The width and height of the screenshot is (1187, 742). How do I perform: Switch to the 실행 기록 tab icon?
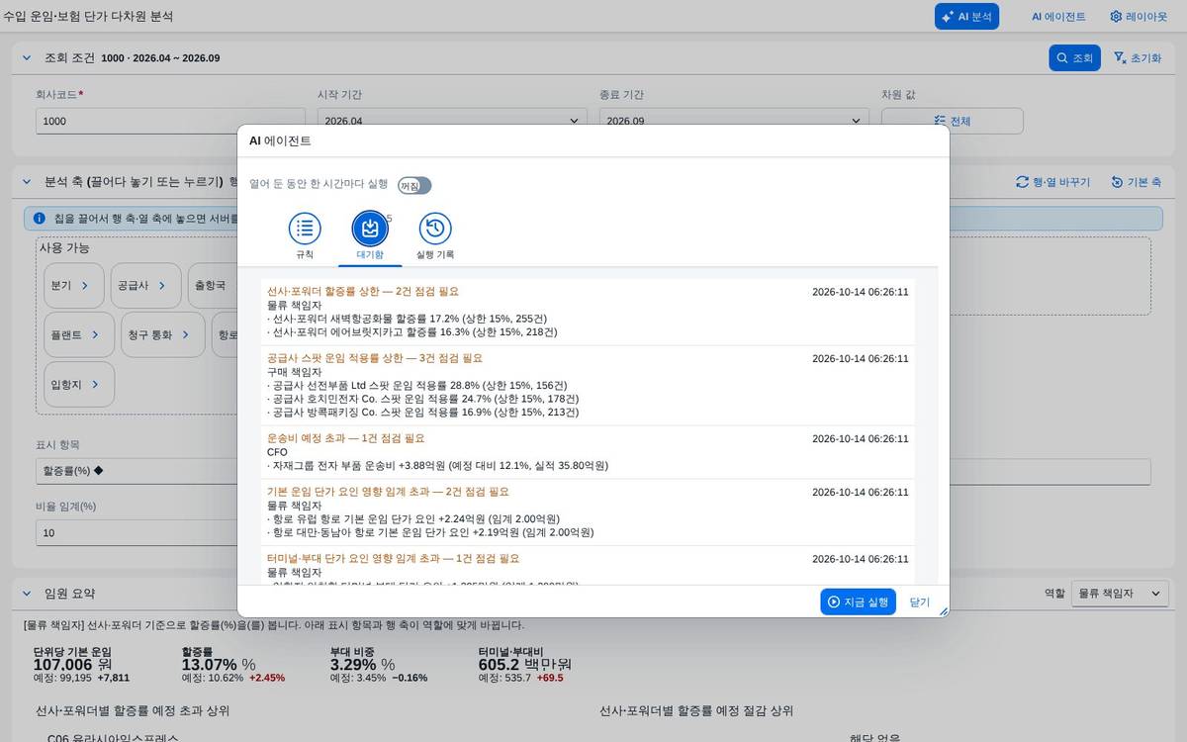click(x=435, y=229)
